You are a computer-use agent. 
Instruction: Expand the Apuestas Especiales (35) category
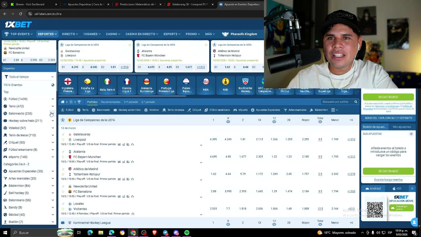pos(53,171)
